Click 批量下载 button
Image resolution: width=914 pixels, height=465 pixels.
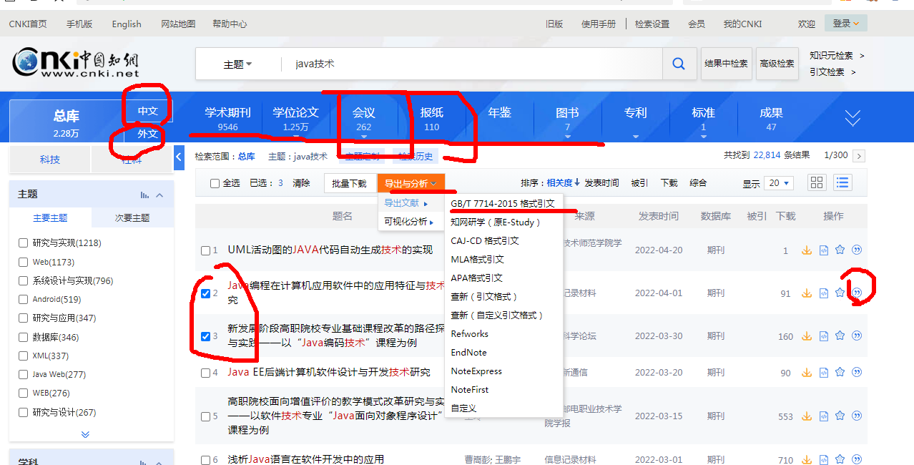click(x=350, y=183)
